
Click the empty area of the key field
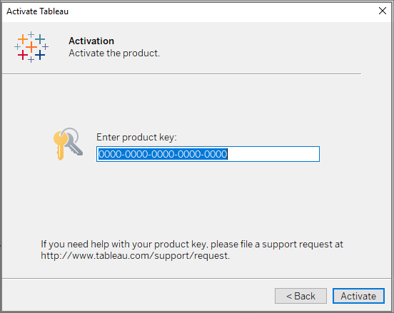tap(273, 154)
